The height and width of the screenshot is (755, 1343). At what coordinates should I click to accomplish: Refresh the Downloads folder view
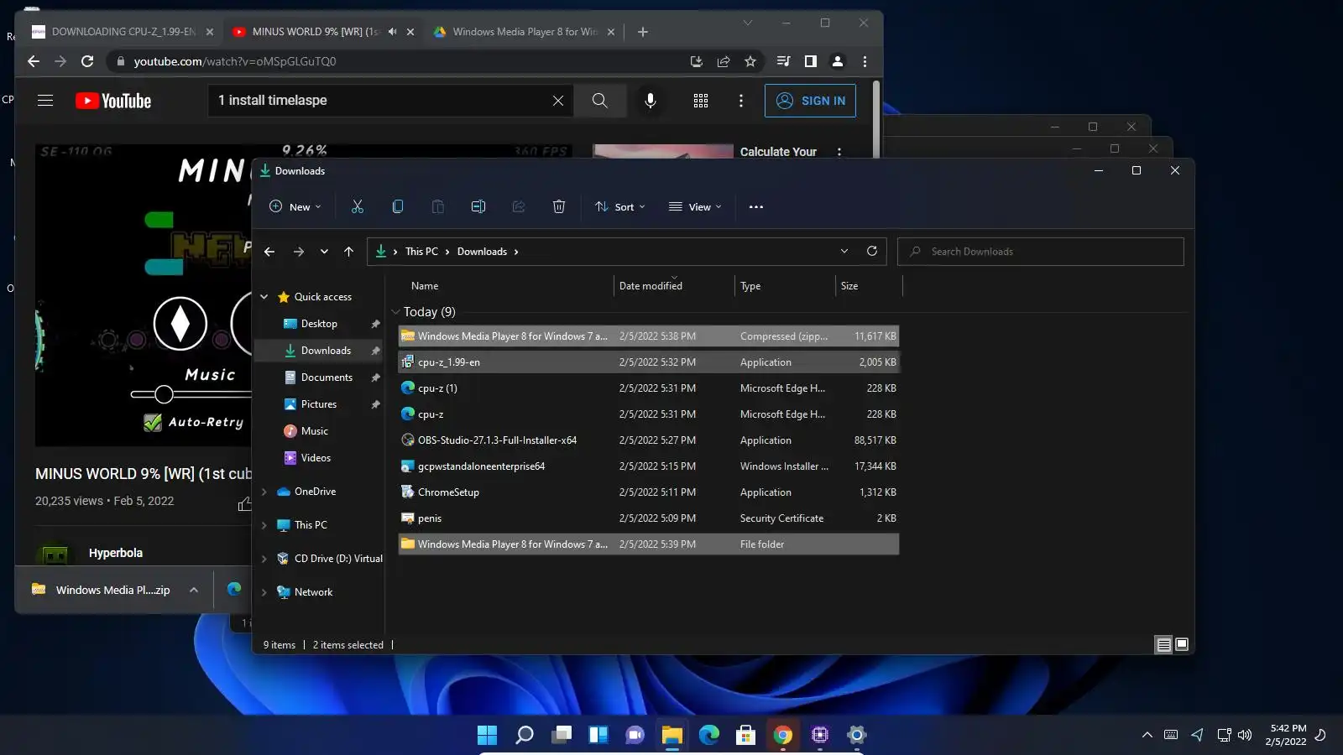point(872,252)
